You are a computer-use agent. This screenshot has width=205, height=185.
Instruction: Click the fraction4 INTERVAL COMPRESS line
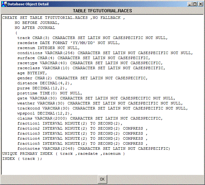coord(82,138)
